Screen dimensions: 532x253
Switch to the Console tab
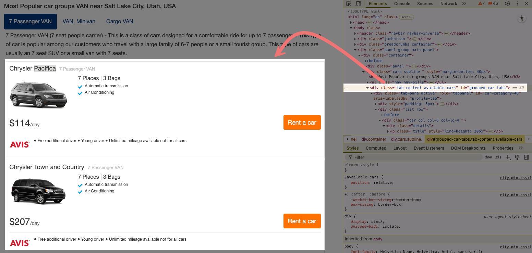coord(402,4)
